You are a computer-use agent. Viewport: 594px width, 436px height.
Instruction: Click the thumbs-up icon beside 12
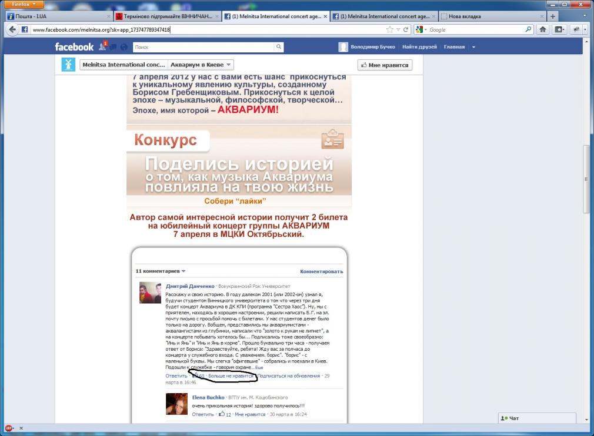[x=222, y=414]
